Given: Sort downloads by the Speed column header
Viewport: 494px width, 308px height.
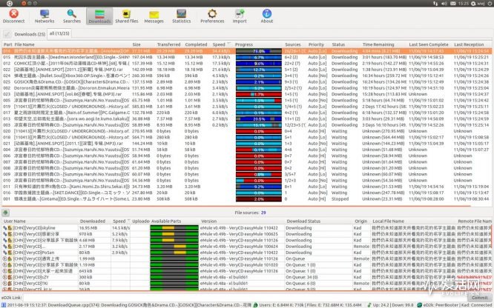Looking at the screenshot, I should pyautogui.click(x=219, y=44).
